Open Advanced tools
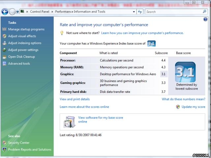The width and height of the screenshot is (211, 158). pyautogui.click(x=19, y=64)
